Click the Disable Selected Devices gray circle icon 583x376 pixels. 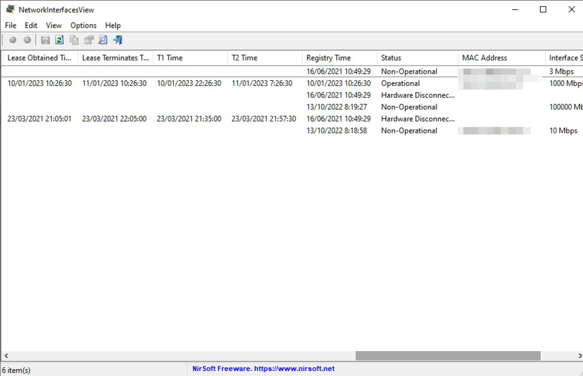(13, 40)
